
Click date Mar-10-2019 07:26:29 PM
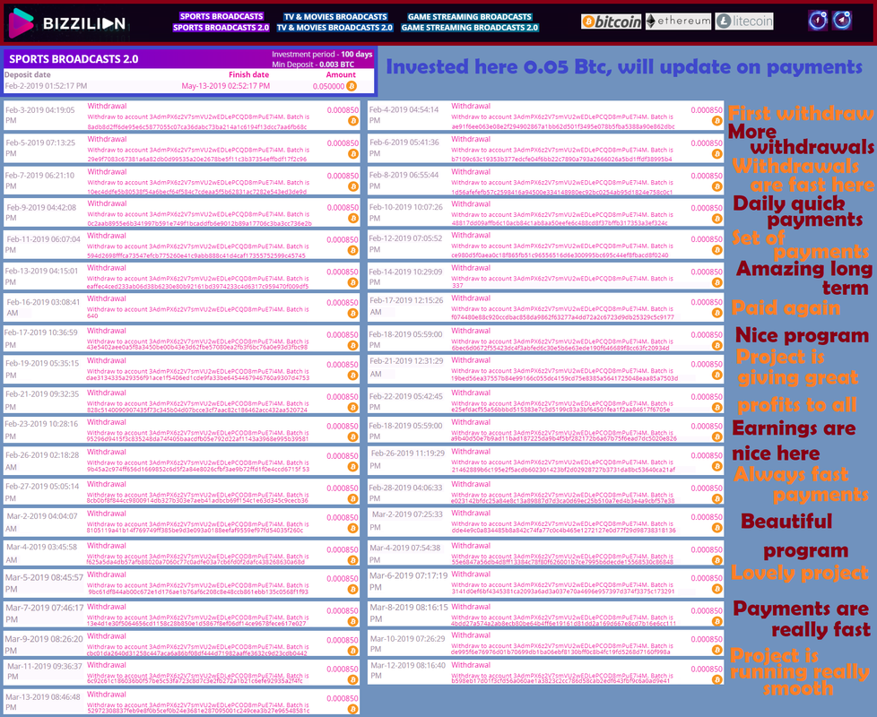coord(408,644)
